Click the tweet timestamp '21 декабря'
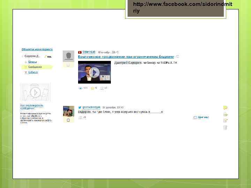 (113, 108)
